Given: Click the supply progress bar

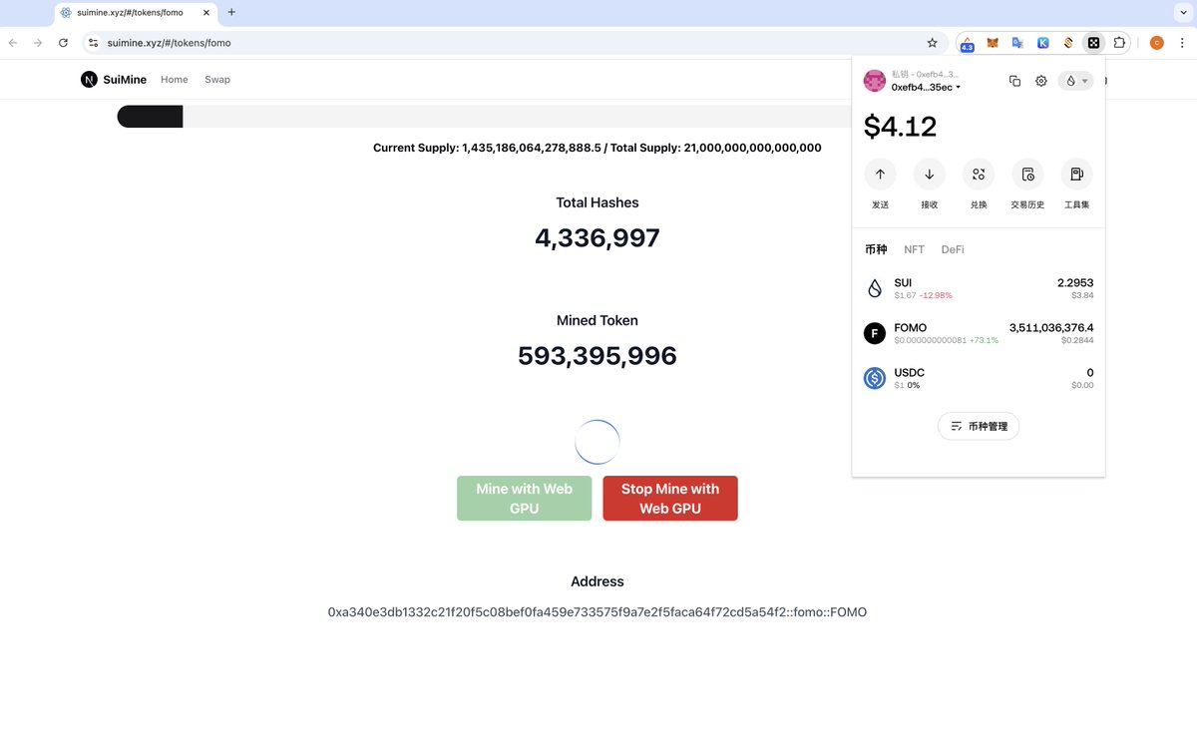Looking at the screenshot, I should tap(486, 116).
